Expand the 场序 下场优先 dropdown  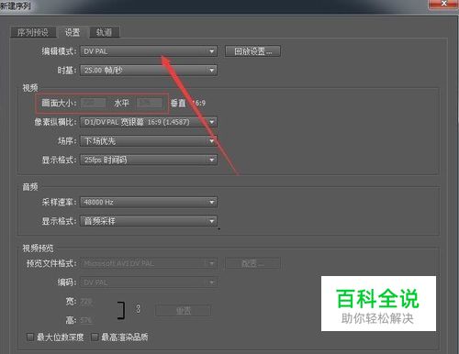click(x=149, y=141)
